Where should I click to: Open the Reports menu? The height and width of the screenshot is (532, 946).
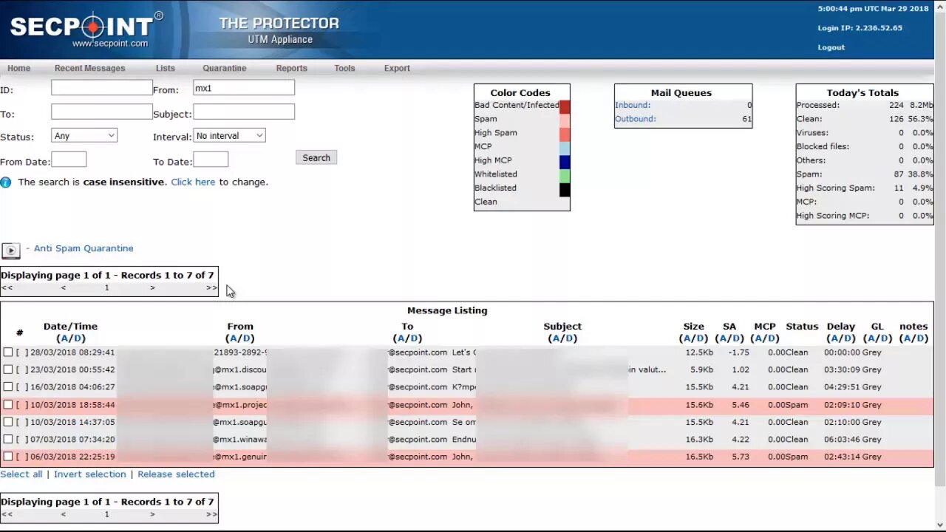coord(292,68)
